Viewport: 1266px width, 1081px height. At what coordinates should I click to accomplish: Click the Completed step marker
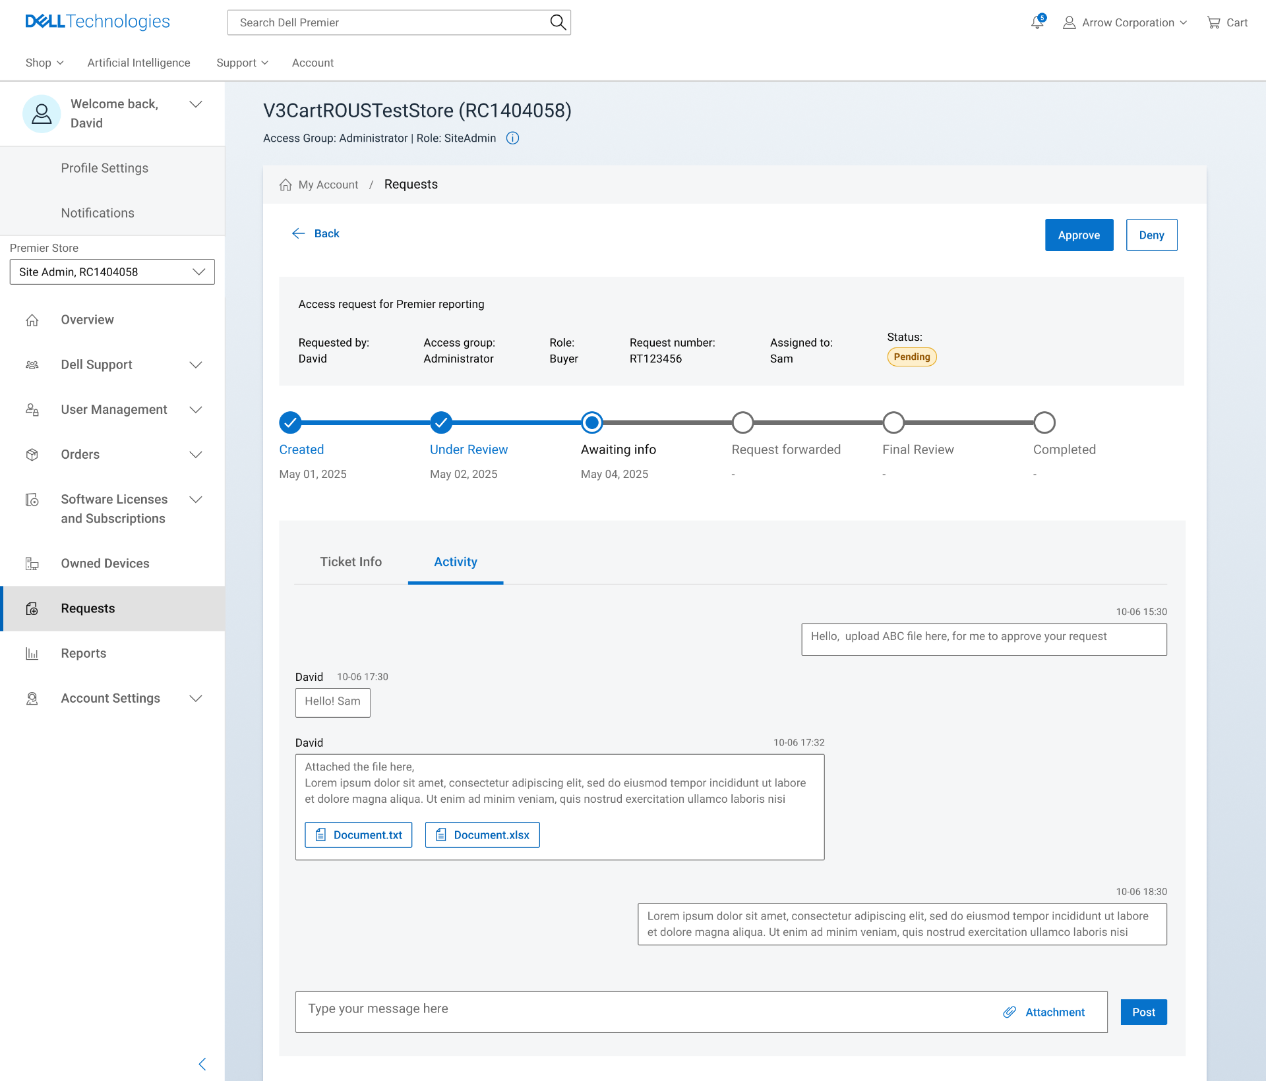pyautogui.click(x=1044, y=423)
